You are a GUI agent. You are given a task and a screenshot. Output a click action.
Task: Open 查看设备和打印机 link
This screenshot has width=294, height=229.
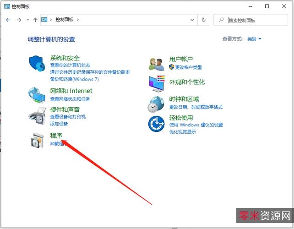click(x=68, y=117)
